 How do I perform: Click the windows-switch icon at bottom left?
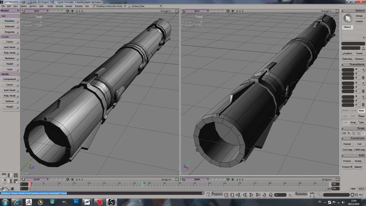[3, 188]
